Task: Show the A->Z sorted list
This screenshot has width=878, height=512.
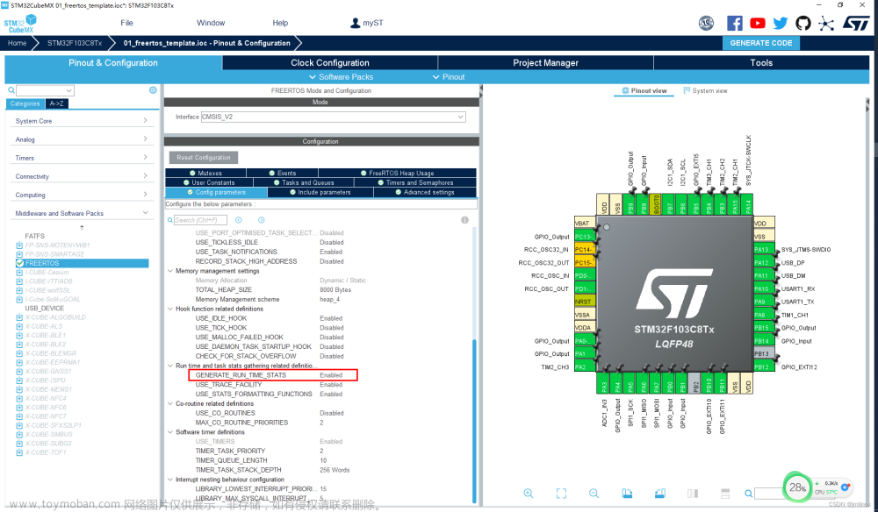Action: (x=56, y=103)
